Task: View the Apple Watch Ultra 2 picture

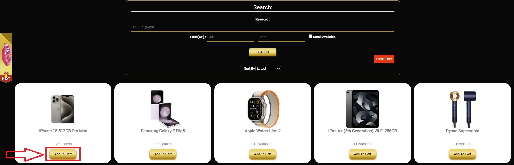Action: [x=263, y=109]
